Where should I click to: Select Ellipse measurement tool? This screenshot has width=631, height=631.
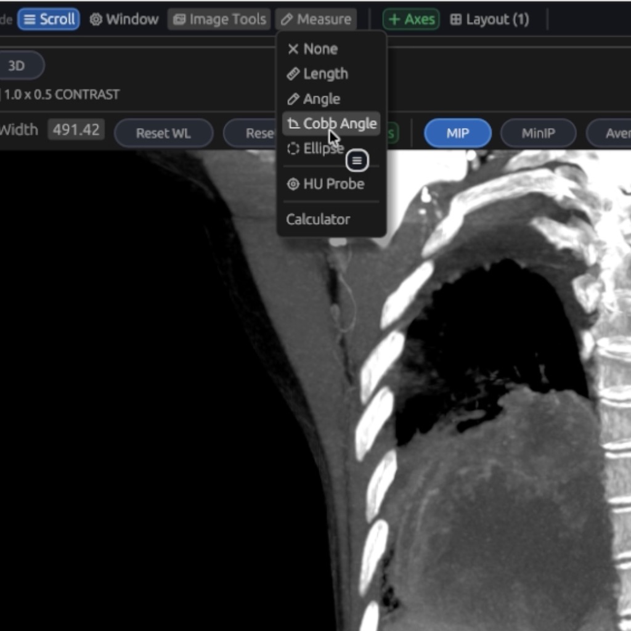tap(331, 149)
